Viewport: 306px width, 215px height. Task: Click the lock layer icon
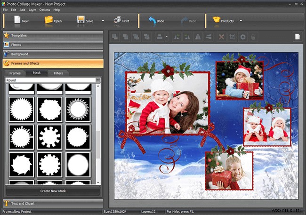(x=253, y=37)
